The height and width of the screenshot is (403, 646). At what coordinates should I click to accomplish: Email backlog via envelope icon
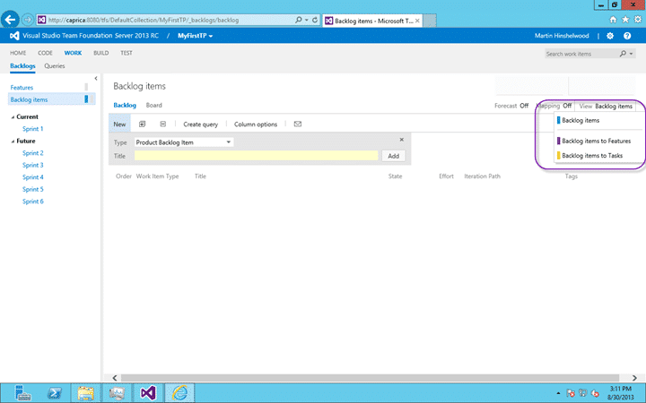(298, 124)
